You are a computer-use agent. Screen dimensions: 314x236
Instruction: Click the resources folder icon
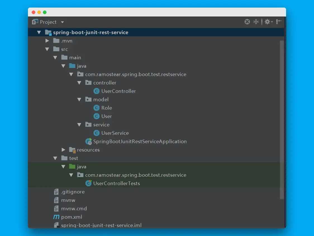(x=72, y=150)
